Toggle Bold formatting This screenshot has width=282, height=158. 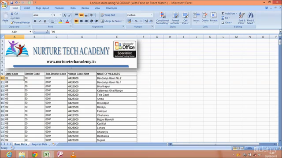point(35,21)
